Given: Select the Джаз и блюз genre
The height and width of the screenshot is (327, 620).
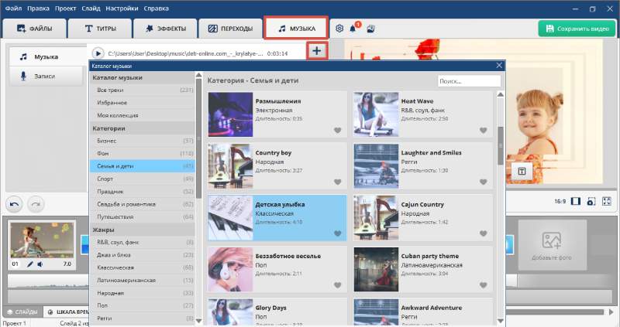Looking at the screenshot, I should (143, 255).
